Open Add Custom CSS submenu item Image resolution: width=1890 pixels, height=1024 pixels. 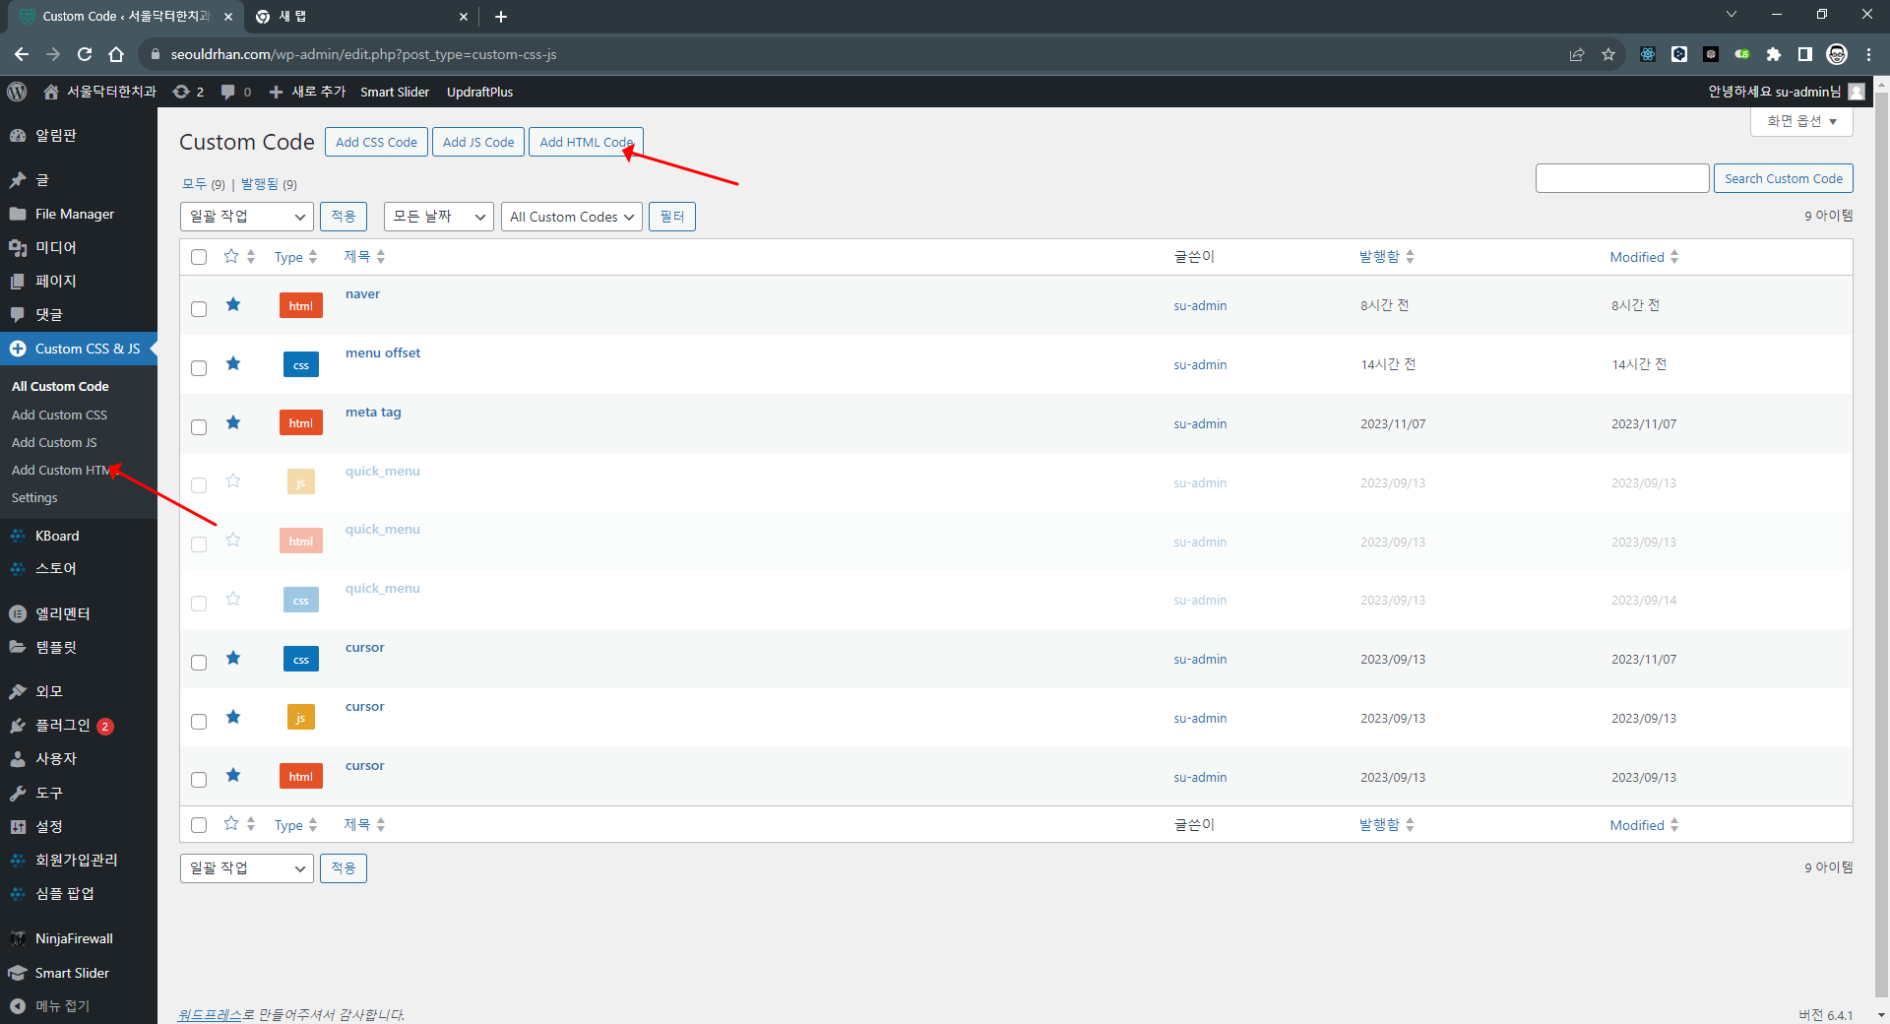point(59,416)
